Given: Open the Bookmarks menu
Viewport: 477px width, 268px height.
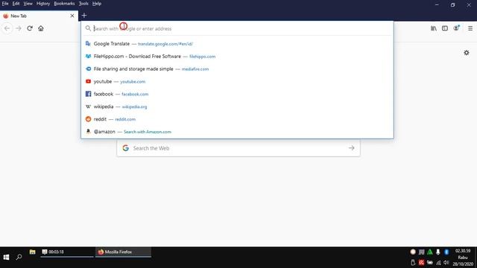Looking at the screenshot, I should 64,4.
